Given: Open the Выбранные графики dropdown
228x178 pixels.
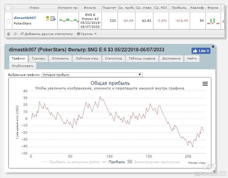Looking at the screenshot, I should point(92,75).
